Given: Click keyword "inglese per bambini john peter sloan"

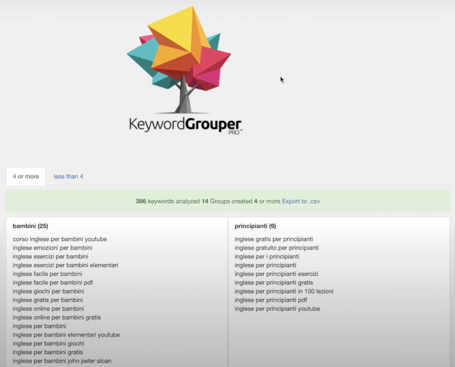Looking at the screenshot, I should 62,361.
